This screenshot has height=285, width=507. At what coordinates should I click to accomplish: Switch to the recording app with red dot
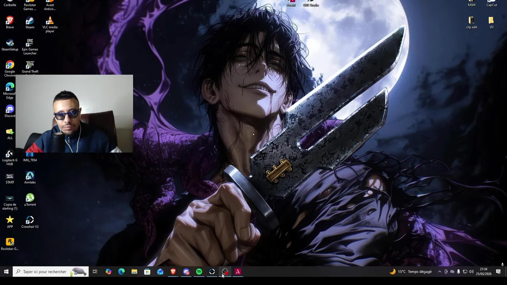coord(225,272)
